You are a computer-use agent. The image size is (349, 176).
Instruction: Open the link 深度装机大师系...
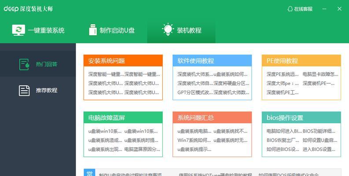pos(195,74)
